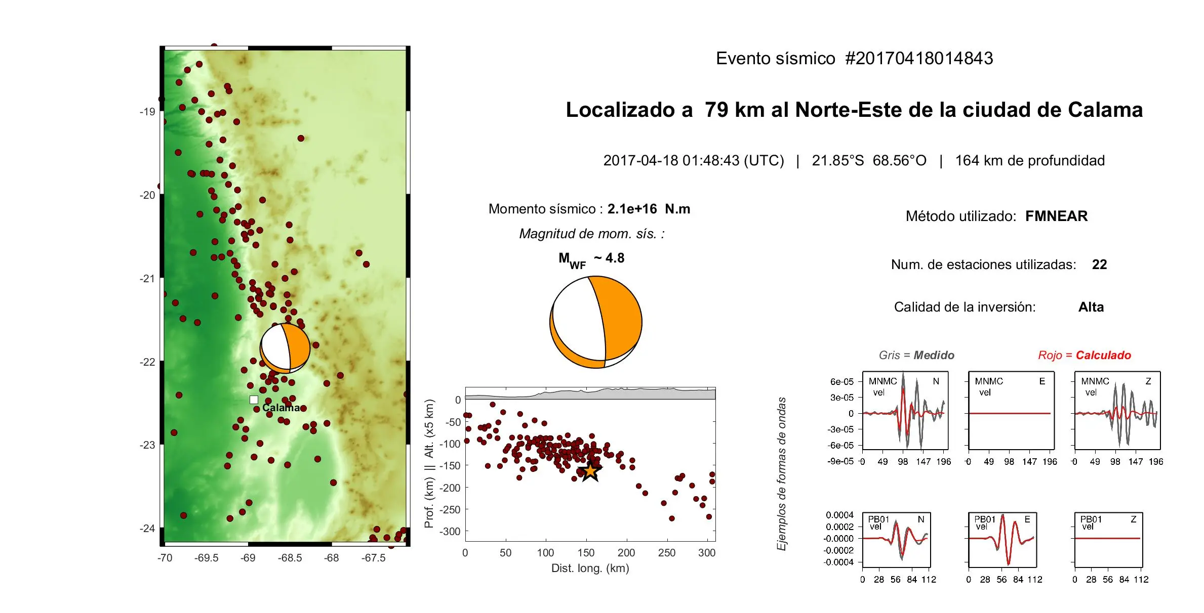Click the Calama label on the map
Image resolution: width=1204 pixels, height=613 pixels.
(x=281, y=408)
